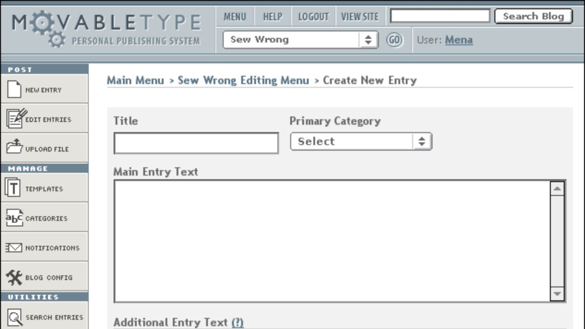Click the UPLOAD FILE sidebar label

pos(47,149)
